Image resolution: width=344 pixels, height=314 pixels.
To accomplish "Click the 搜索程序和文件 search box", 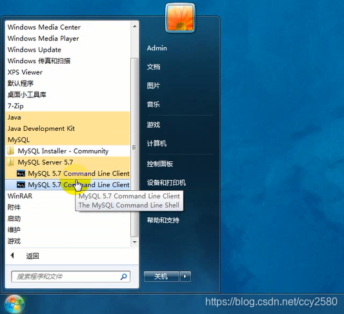I will (x=70, y=277).
